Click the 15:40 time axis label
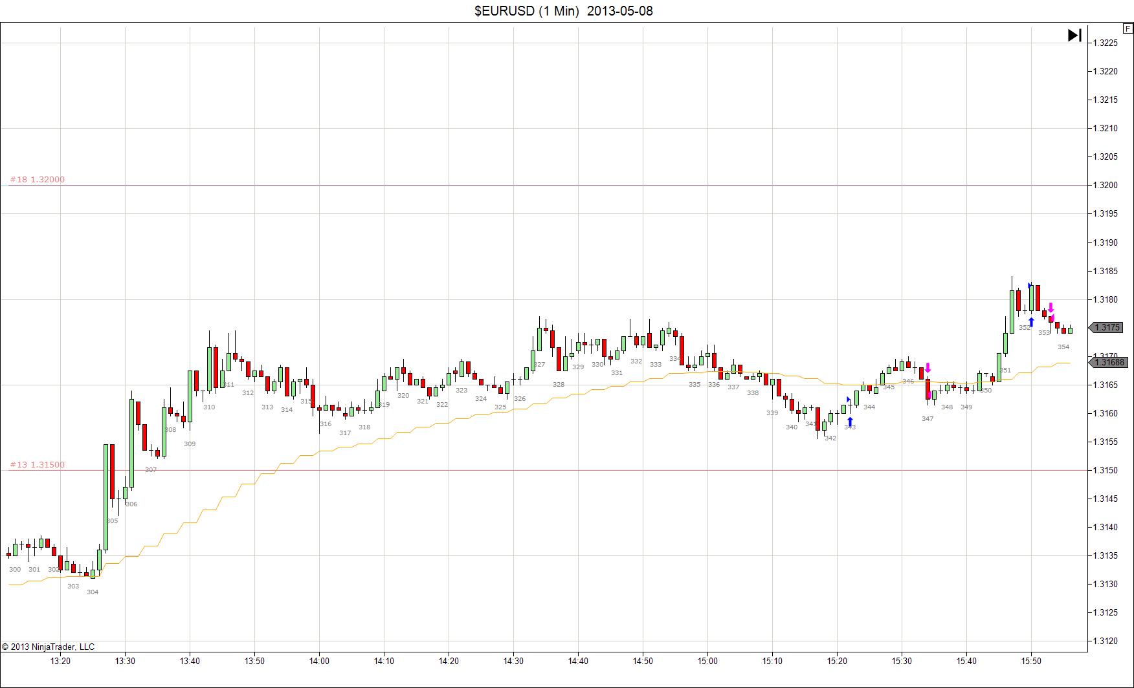This screenshot has width=1134, height=688. click(966, 661)
